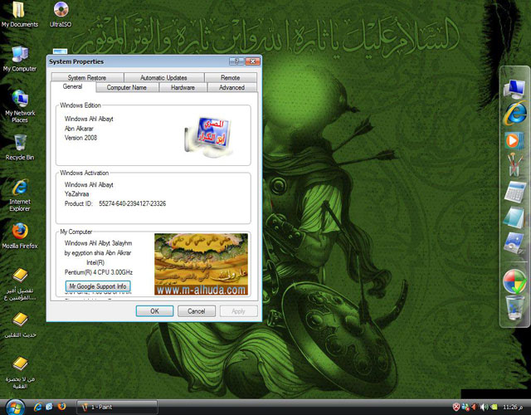Switch to the Hardware tab
The image size is (531, 415).
183,87
